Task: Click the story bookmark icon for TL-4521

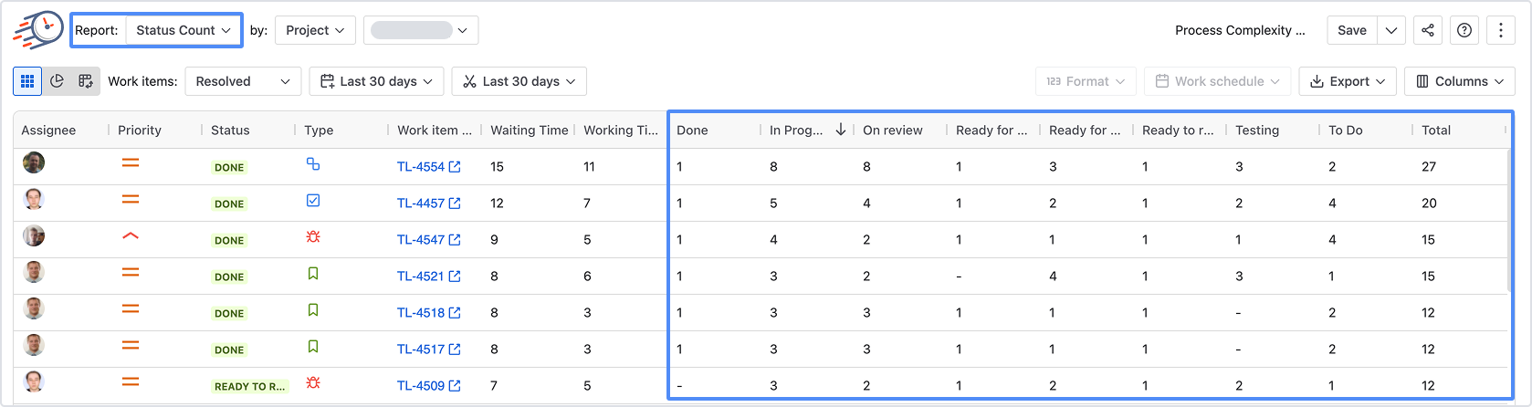Action: click(313, 273)
